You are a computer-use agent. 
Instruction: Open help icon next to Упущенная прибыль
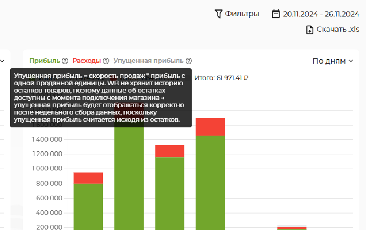click(x=189, y=61)
